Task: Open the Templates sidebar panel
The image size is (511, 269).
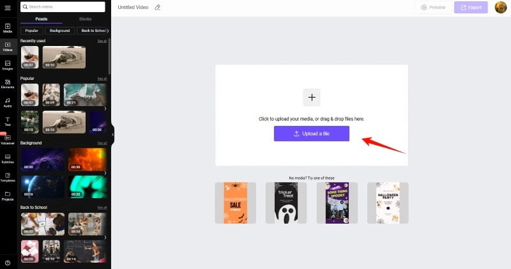Action: click(8, 178)
